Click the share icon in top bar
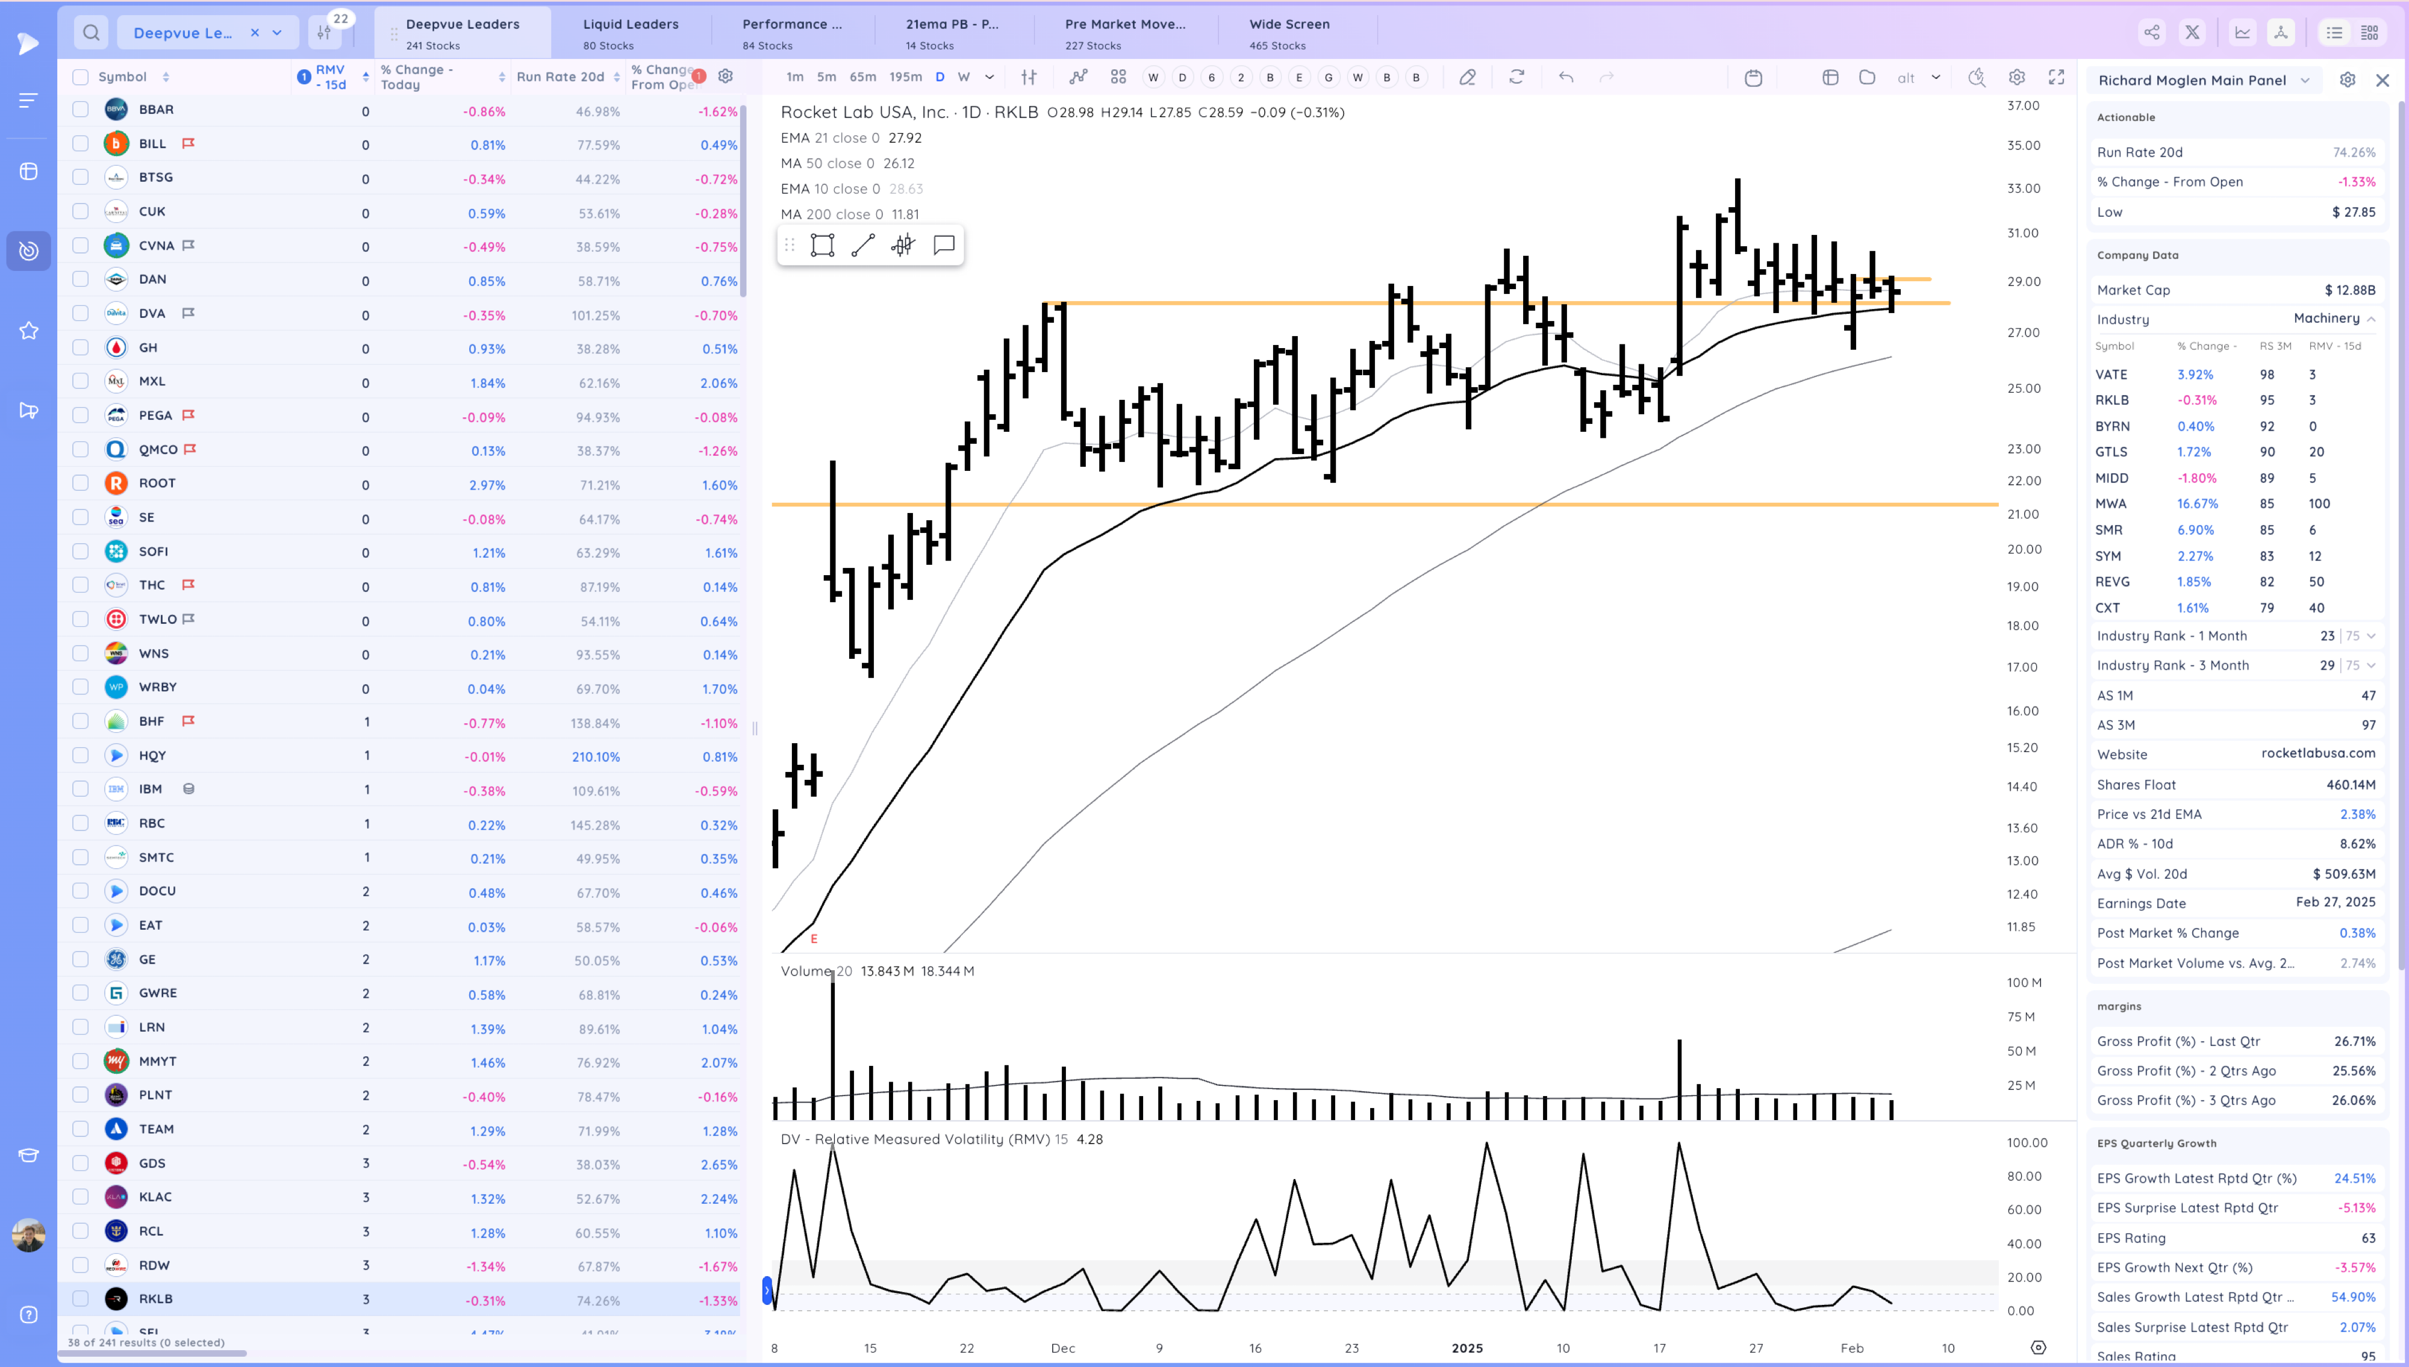 coord(2151,33)
